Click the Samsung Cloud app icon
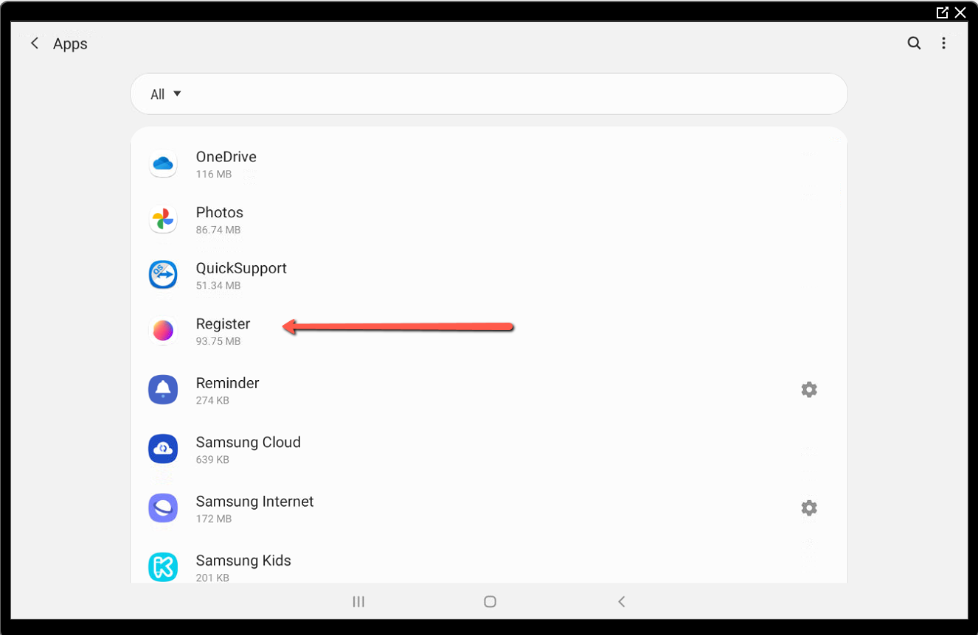Viewport: 978px width, 635px height. tap(163, 449)
